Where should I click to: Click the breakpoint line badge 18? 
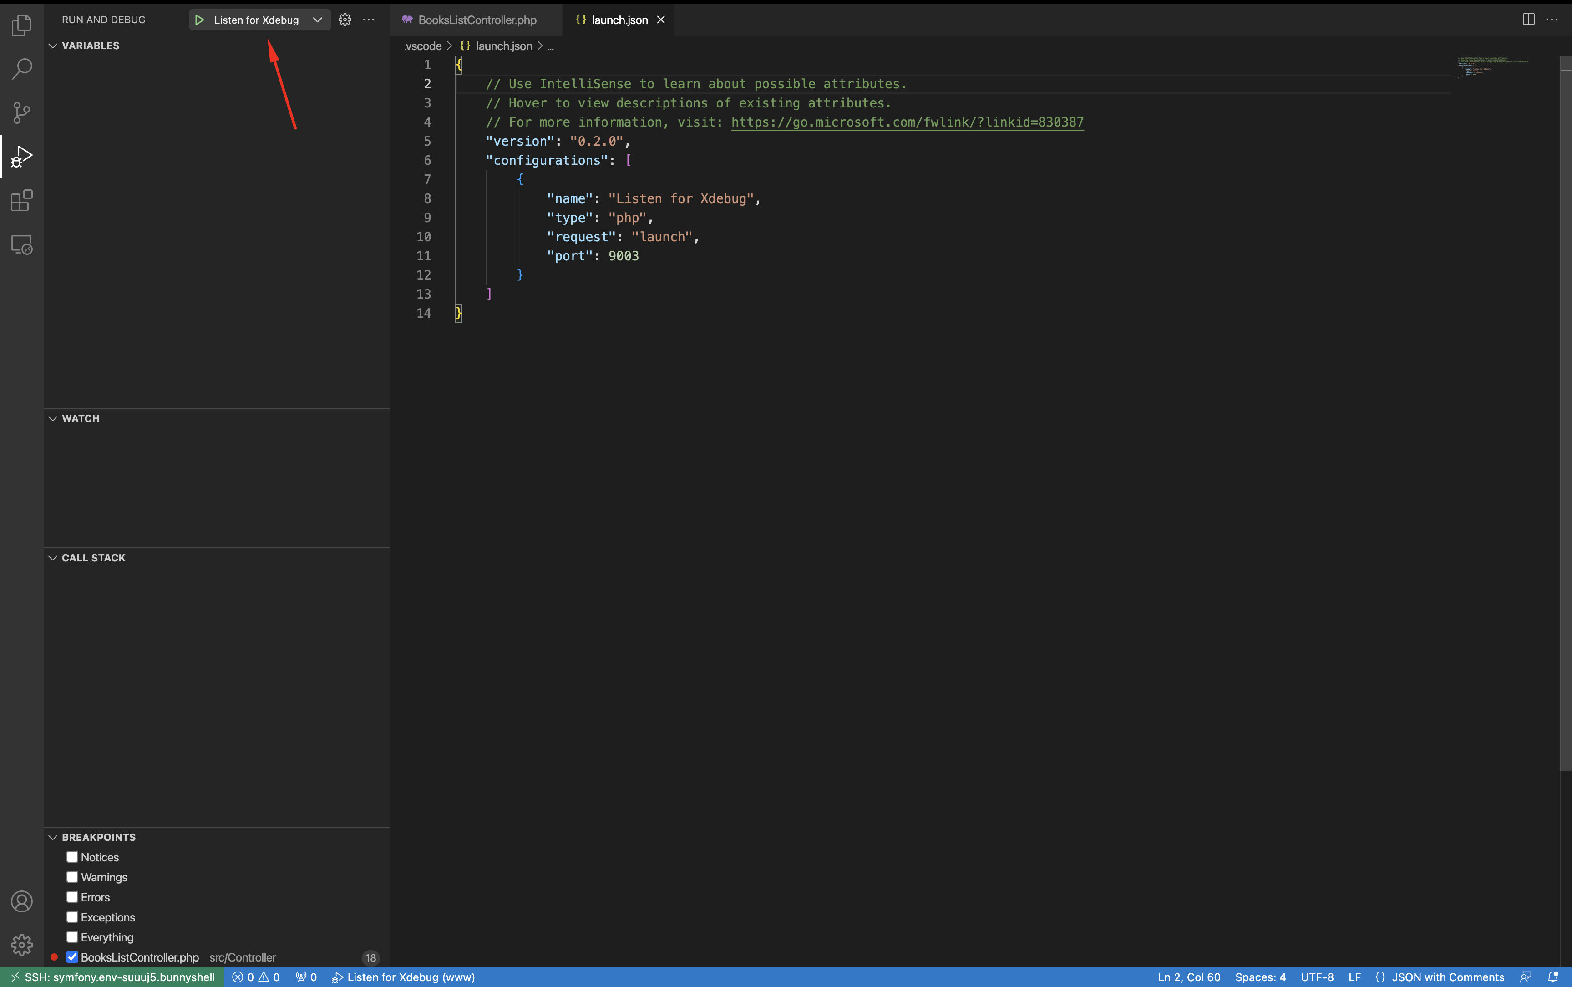coord(370,957)
